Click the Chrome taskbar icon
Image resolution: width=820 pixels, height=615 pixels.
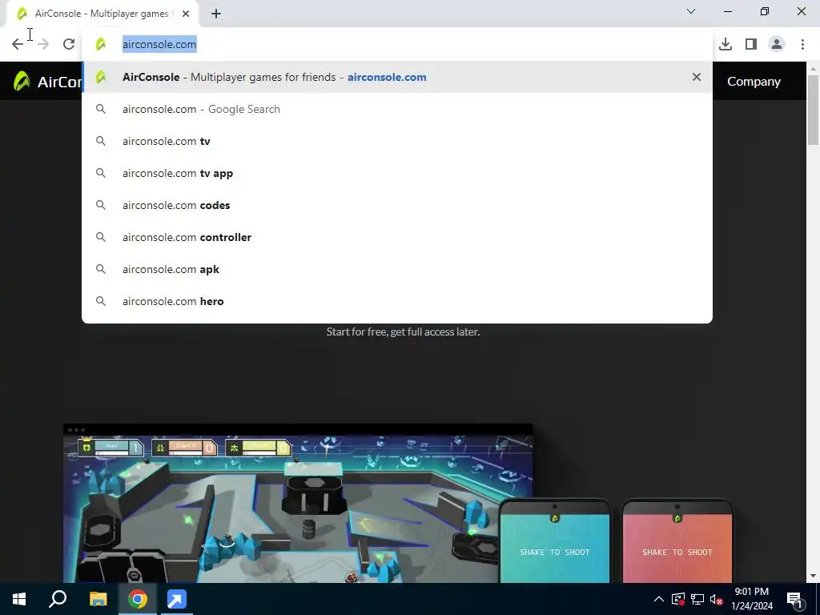coord(138,599)
